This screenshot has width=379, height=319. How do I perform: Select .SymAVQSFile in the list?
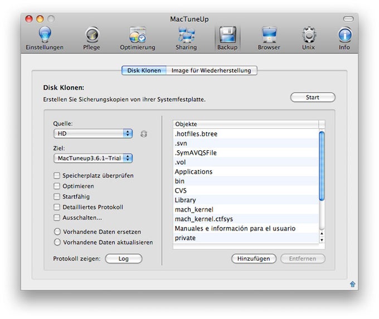tap(246, 153)
